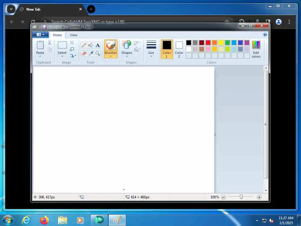The height and width of the screenshot is (226, 301).
Task: Open Chrome tab search dropdown
Action: [11, 9]
